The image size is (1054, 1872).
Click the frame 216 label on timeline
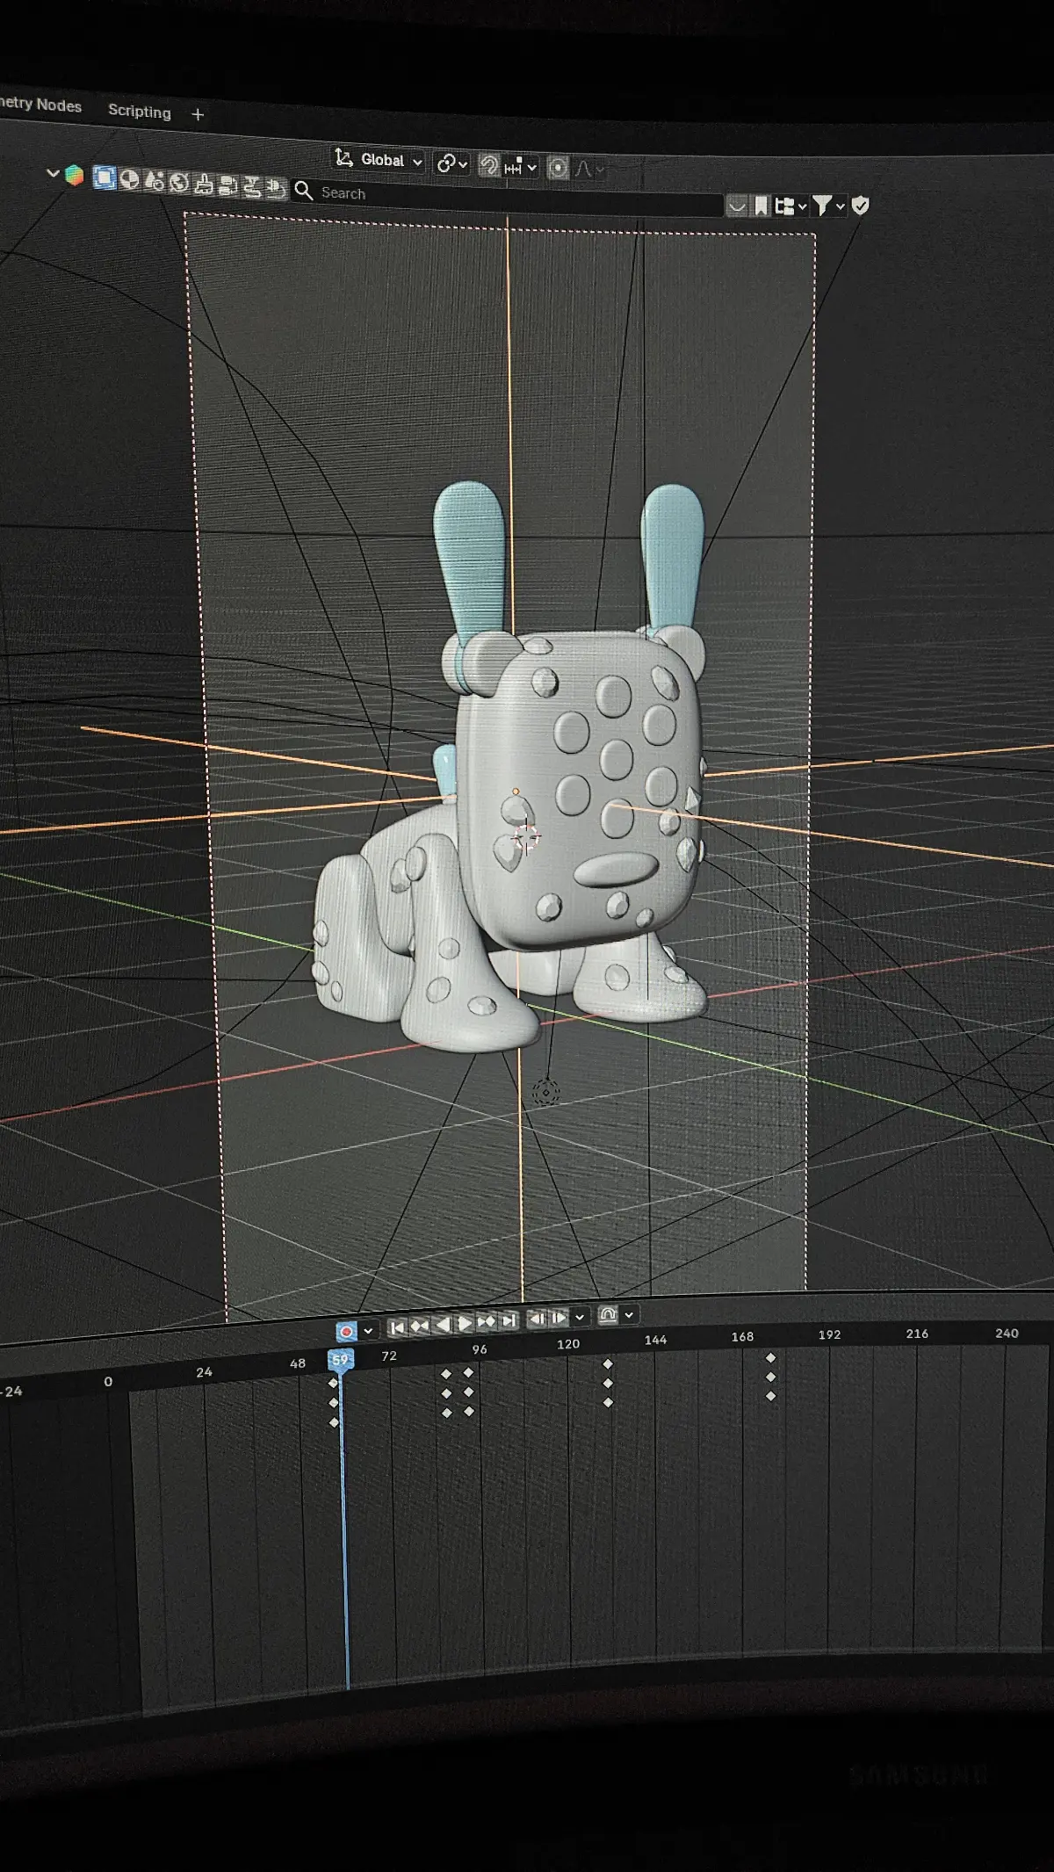point(917,1334)
